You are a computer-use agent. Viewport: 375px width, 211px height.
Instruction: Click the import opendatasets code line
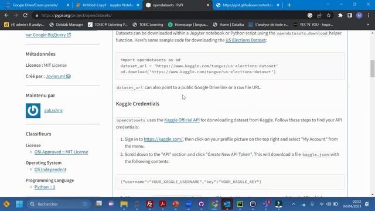(x=150, y=60)
